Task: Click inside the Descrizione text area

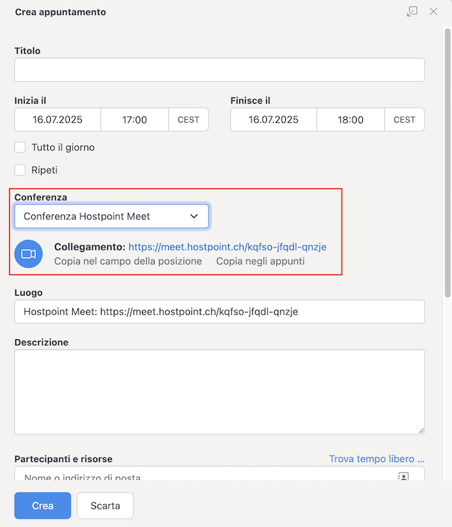Action: (x=220, y=392)
